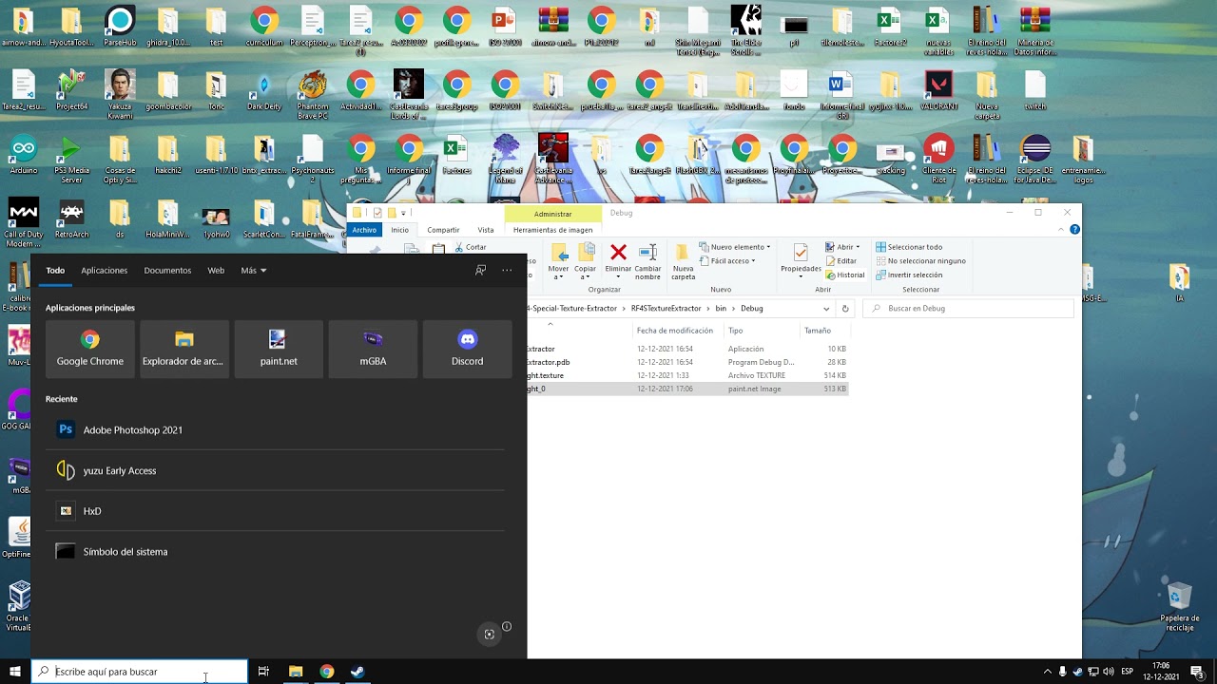Open the search panel options ellipsis
The height and width of the screenshot is (684, 1217).
(x=507, y=271)
